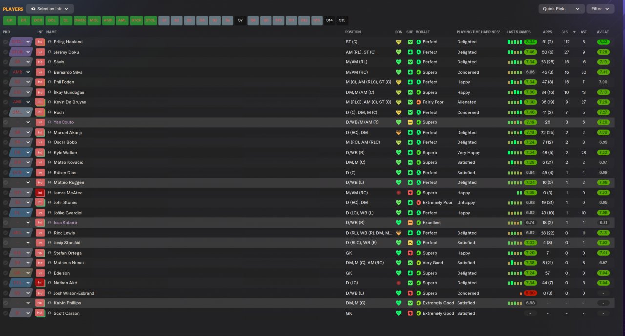This screenshot has width=625, height=336.
Task: Toggle the picked checkmark for Rodri
Action: (6, 112)
